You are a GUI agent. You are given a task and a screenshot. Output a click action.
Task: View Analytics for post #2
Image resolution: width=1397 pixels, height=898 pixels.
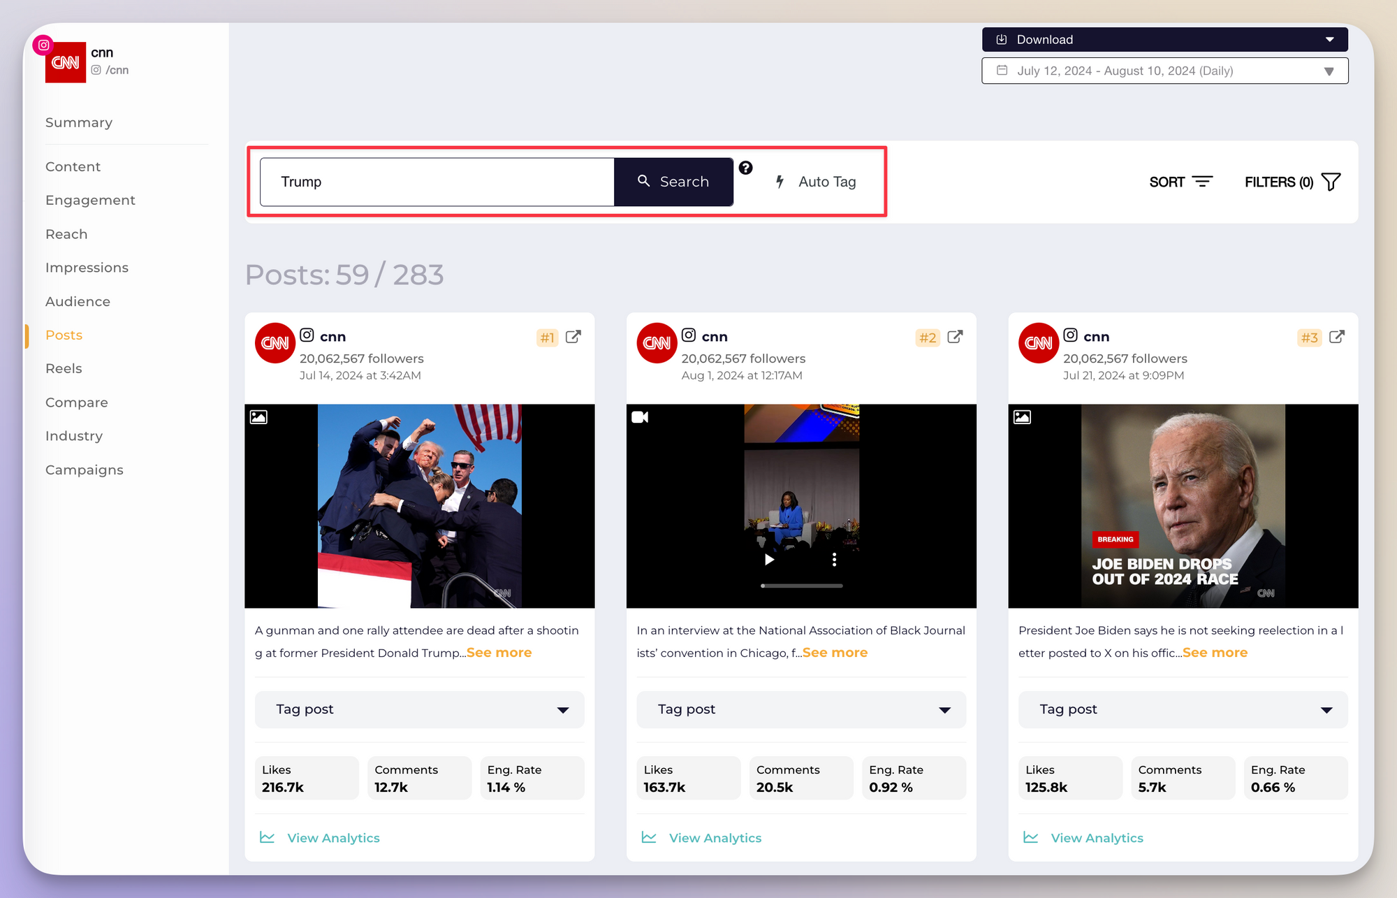[x=701, y=837]
